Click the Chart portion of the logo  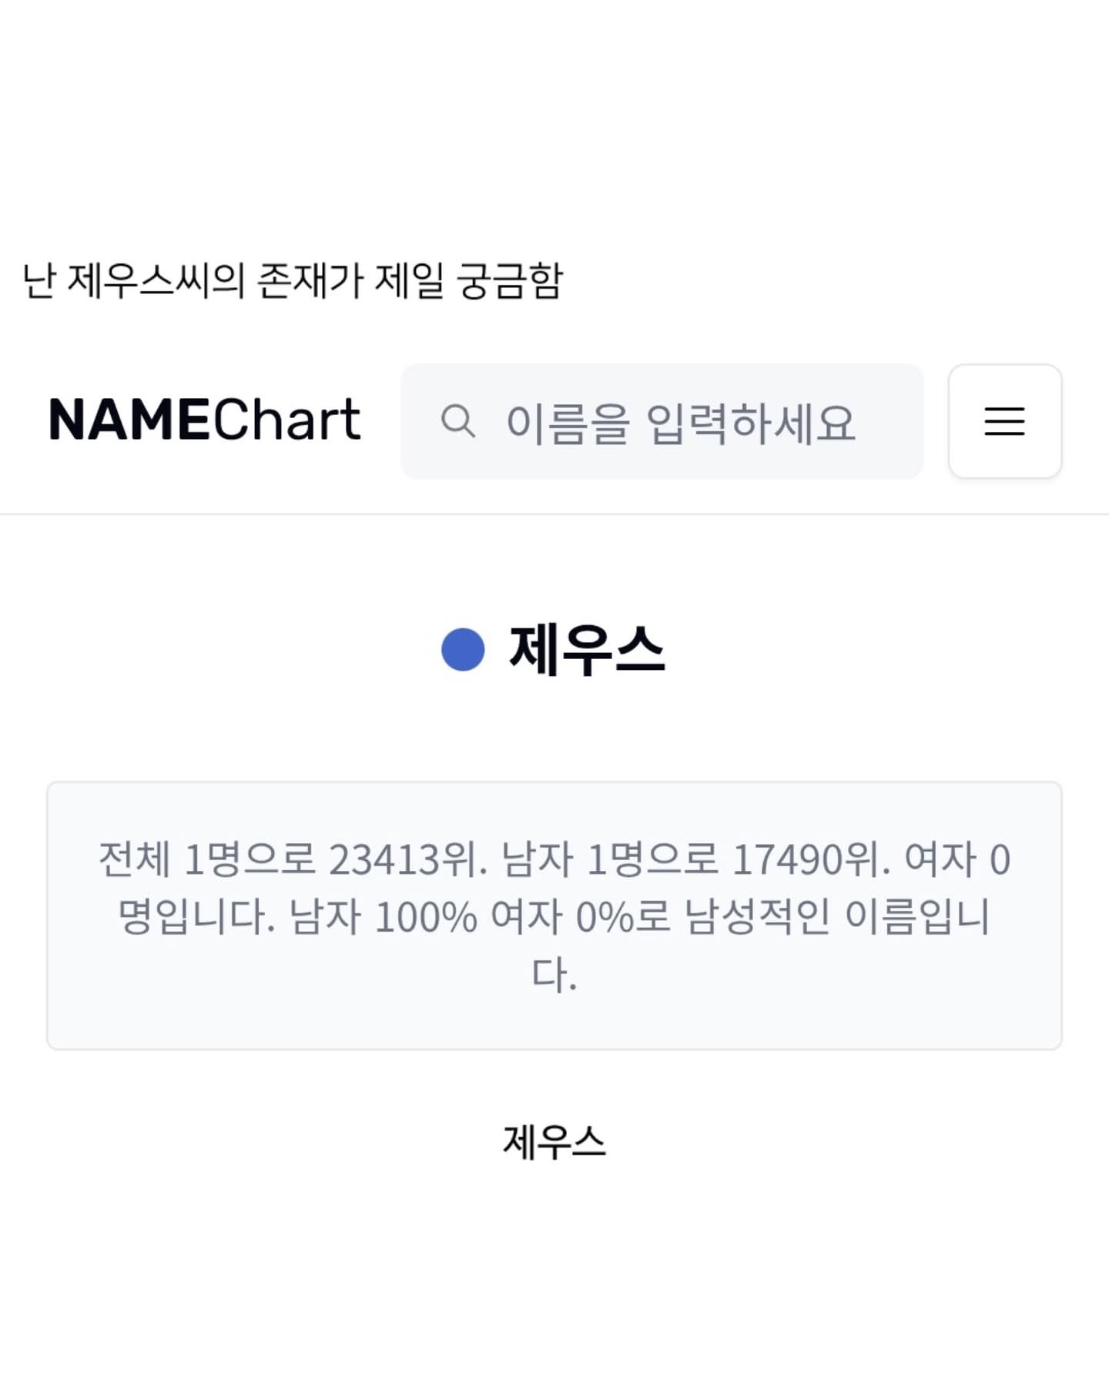point(286,420)
